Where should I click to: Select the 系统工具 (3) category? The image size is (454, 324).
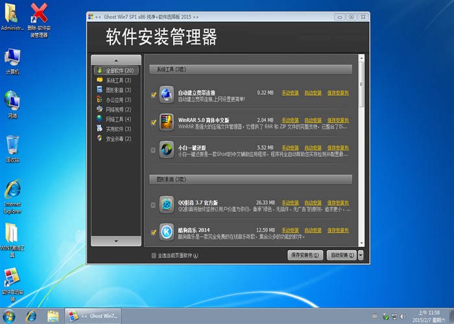pyautogui.click(x=116, y=80)
